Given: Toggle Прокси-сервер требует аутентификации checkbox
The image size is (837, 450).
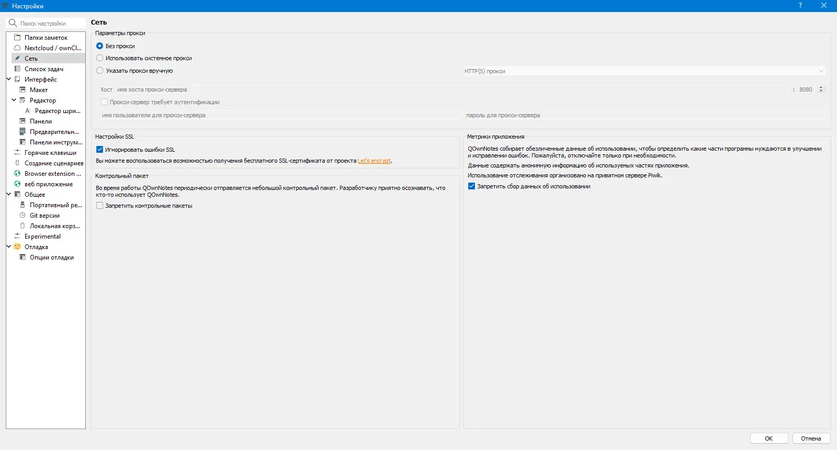Looking at the screenshot, I should [104, 102].
